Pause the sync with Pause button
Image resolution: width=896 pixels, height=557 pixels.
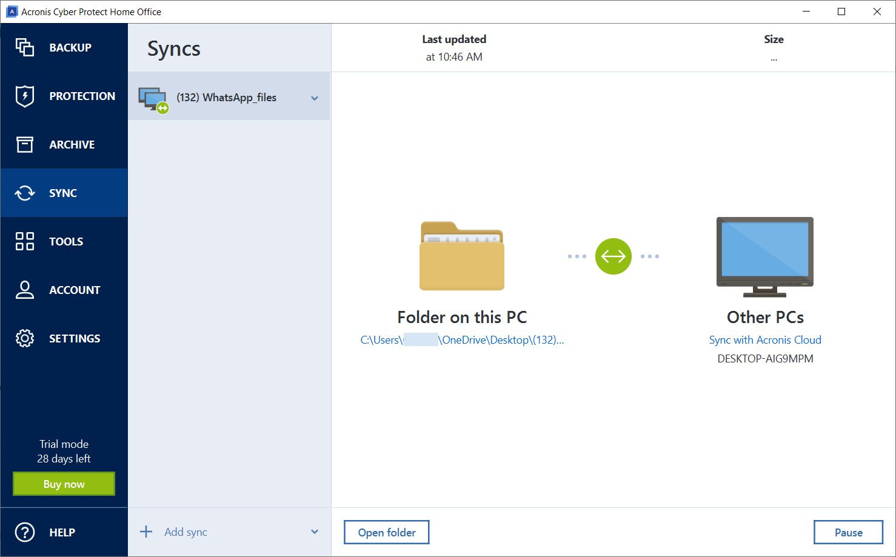pyautogui.click(x=848, y=532)
